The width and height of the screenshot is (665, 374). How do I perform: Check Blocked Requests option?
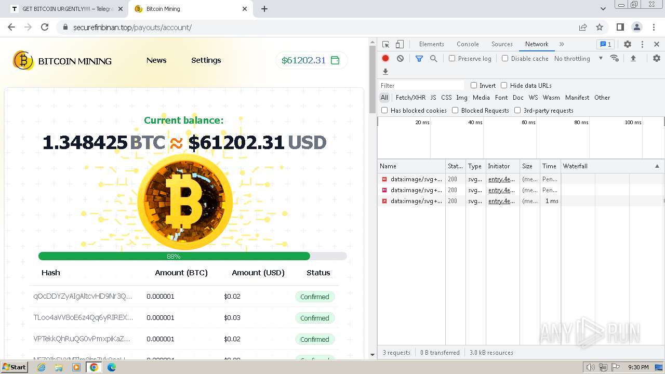click(x=455, y=110)
